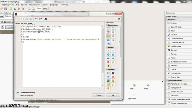
Task: Open the Проект menu
Action: coord(24,5)
